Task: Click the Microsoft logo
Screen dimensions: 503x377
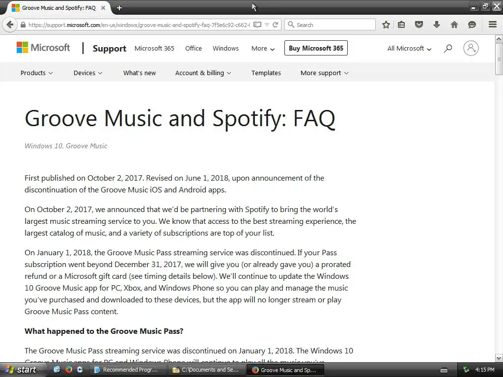Action: (x=43, y=48)
